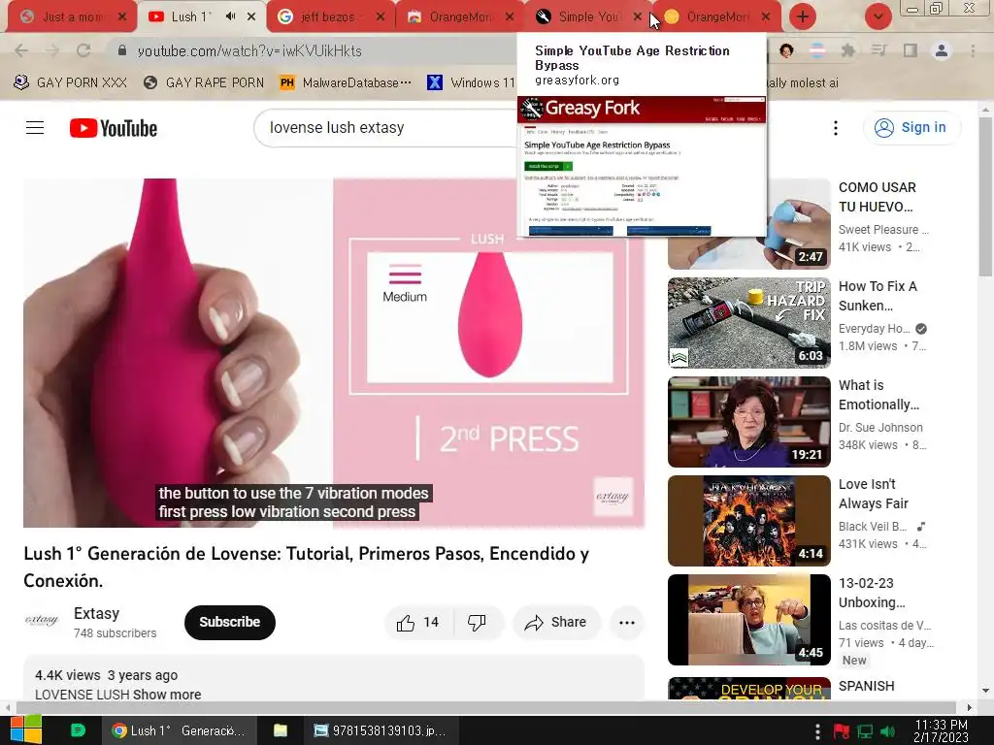Mute audio on the Lush tab
Screen dimensions: 994x745
(230, 16)
